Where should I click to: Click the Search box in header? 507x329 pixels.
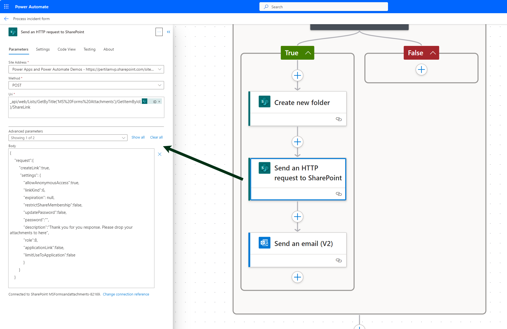[323, 7]
